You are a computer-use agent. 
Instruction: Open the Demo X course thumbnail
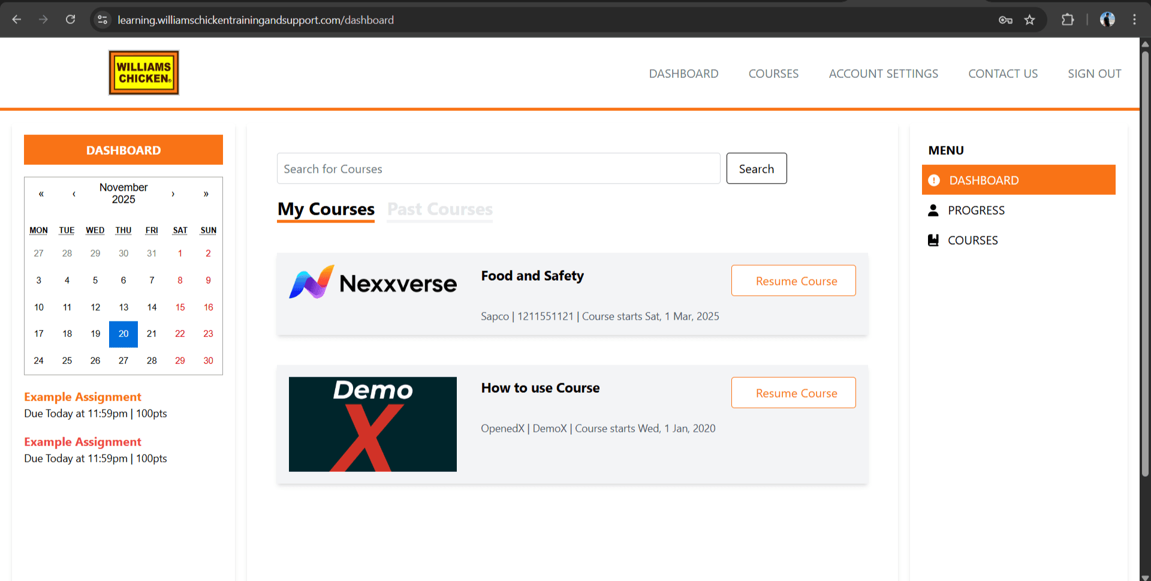pos(372,424)
